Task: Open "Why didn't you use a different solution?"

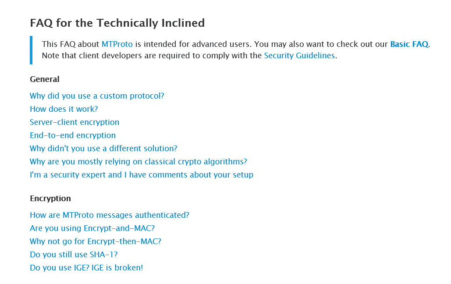Action: coord(103,149)
